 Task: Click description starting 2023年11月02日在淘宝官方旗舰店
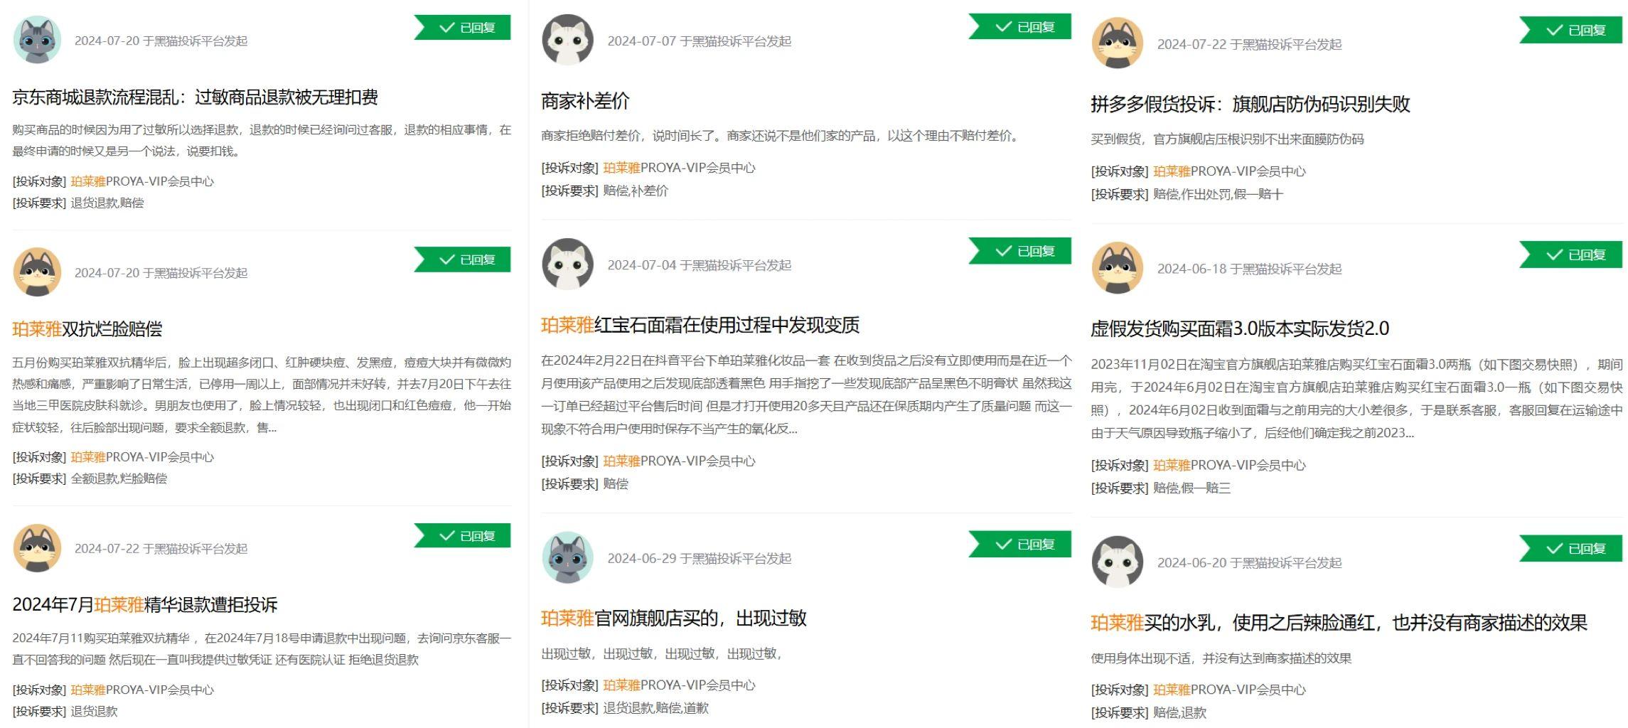point(1356,398)
